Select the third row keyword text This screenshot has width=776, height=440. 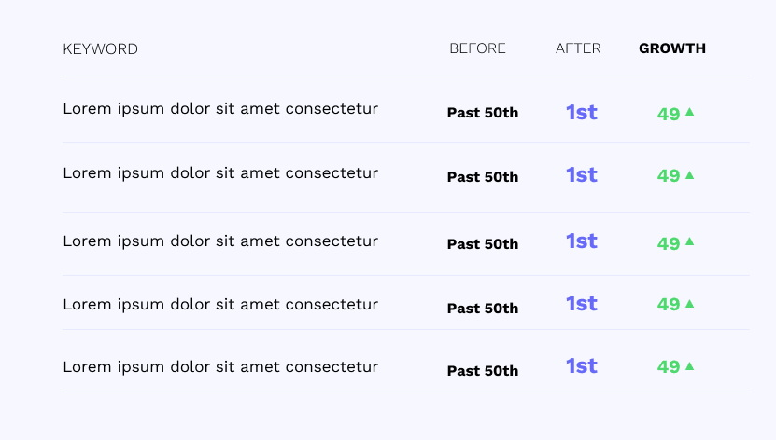tap(220, 241)
